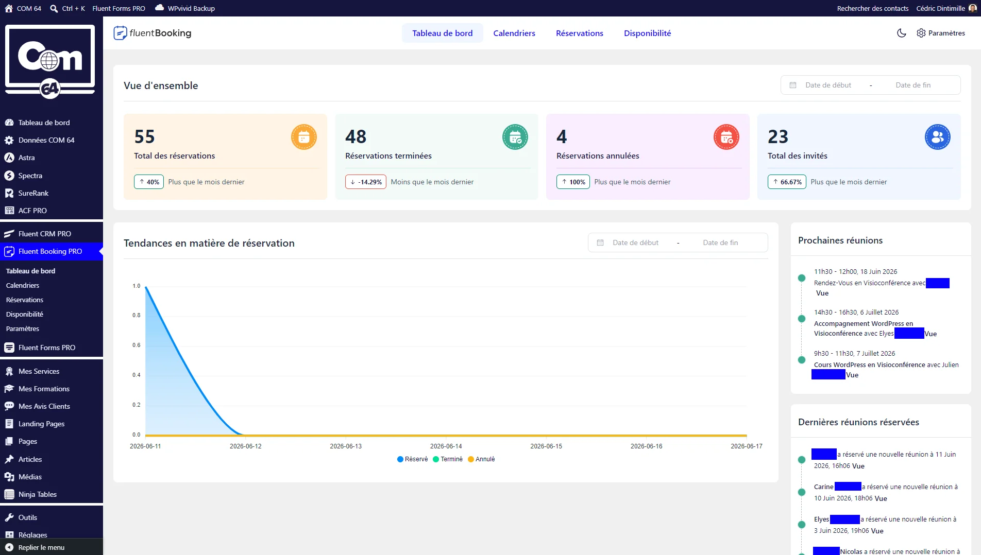
Task: Click the orange total réservations calendar icon
Action: (304, 137)
